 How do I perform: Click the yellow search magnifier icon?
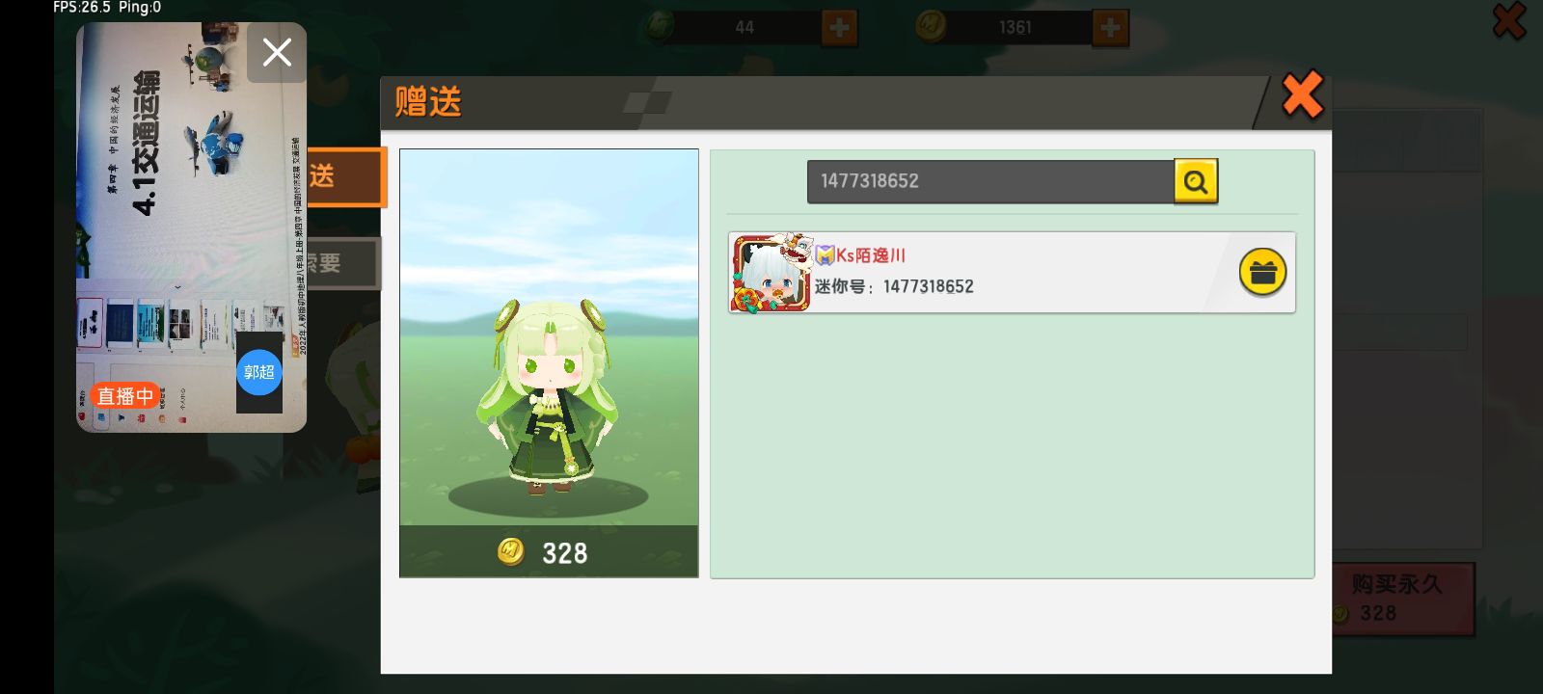1196,181
